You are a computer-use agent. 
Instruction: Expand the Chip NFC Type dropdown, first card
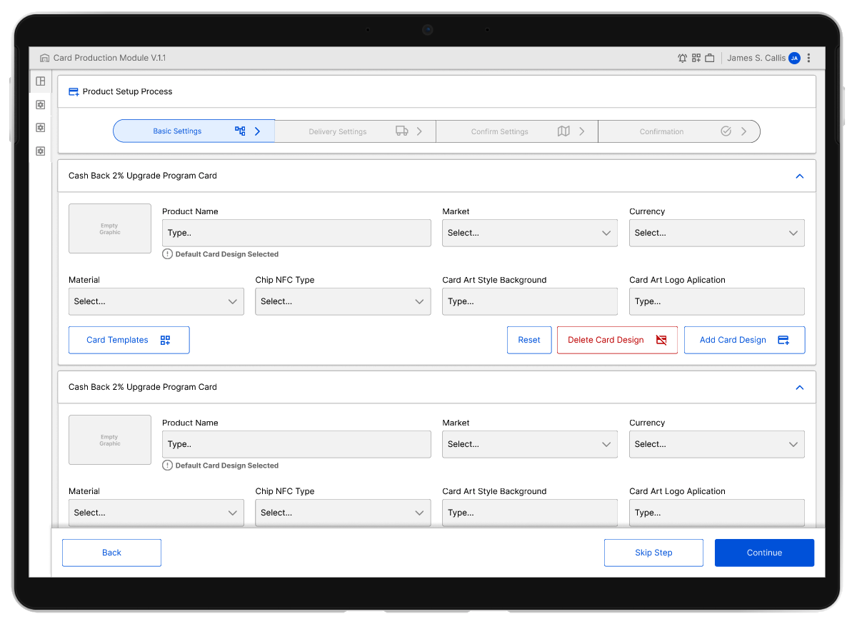pos(343,301)
